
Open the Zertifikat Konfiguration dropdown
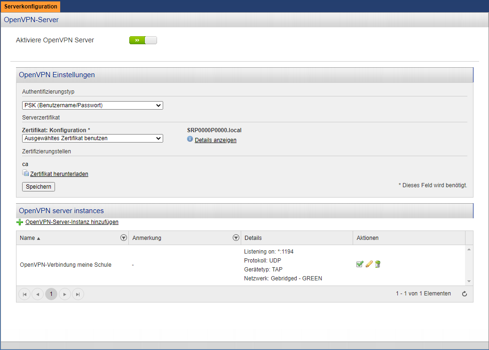click(93, 138)
